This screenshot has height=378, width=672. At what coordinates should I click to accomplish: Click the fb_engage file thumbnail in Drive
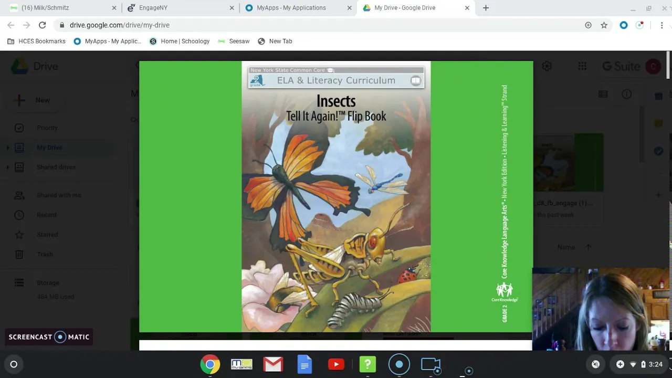click(569, 163)
